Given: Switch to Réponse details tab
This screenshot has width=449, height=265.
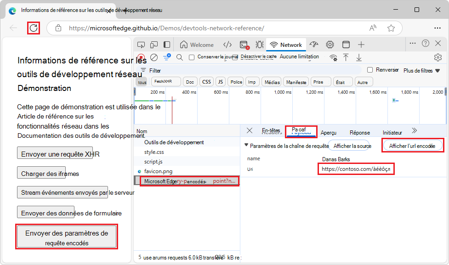Looking at the screenshot, I should 360,132.
